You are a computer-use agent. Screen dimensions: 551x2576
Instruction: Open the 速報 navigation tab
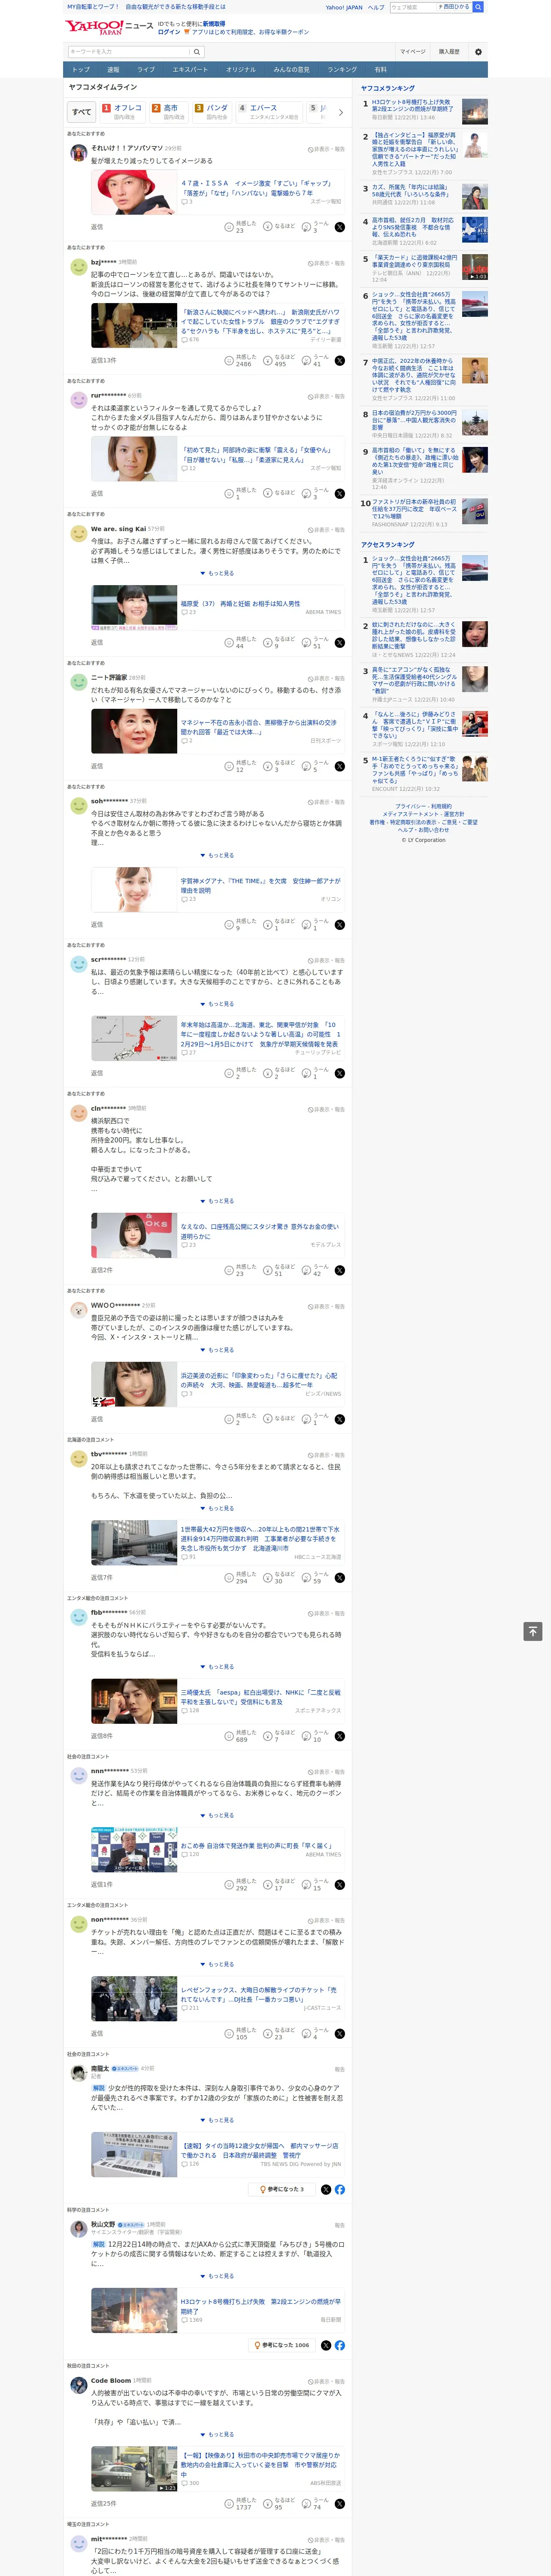pos(113,70)
